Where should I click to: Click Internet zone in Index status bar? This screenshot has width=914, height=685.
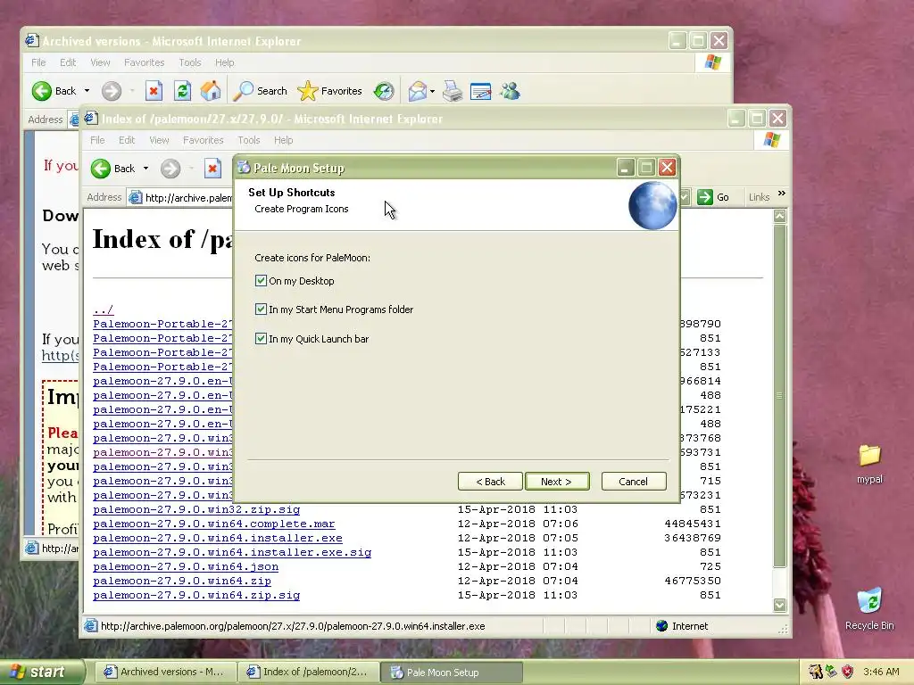tap(682, 626)
